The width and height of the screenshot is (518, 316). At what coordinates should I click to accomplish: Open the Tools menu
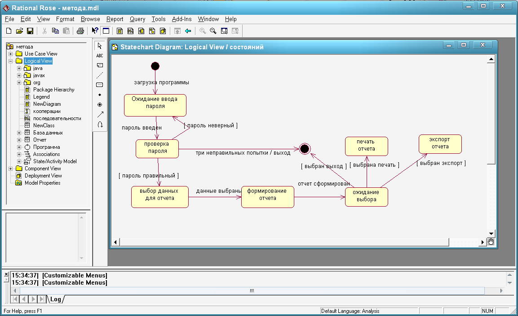click(x=159, y=19)
